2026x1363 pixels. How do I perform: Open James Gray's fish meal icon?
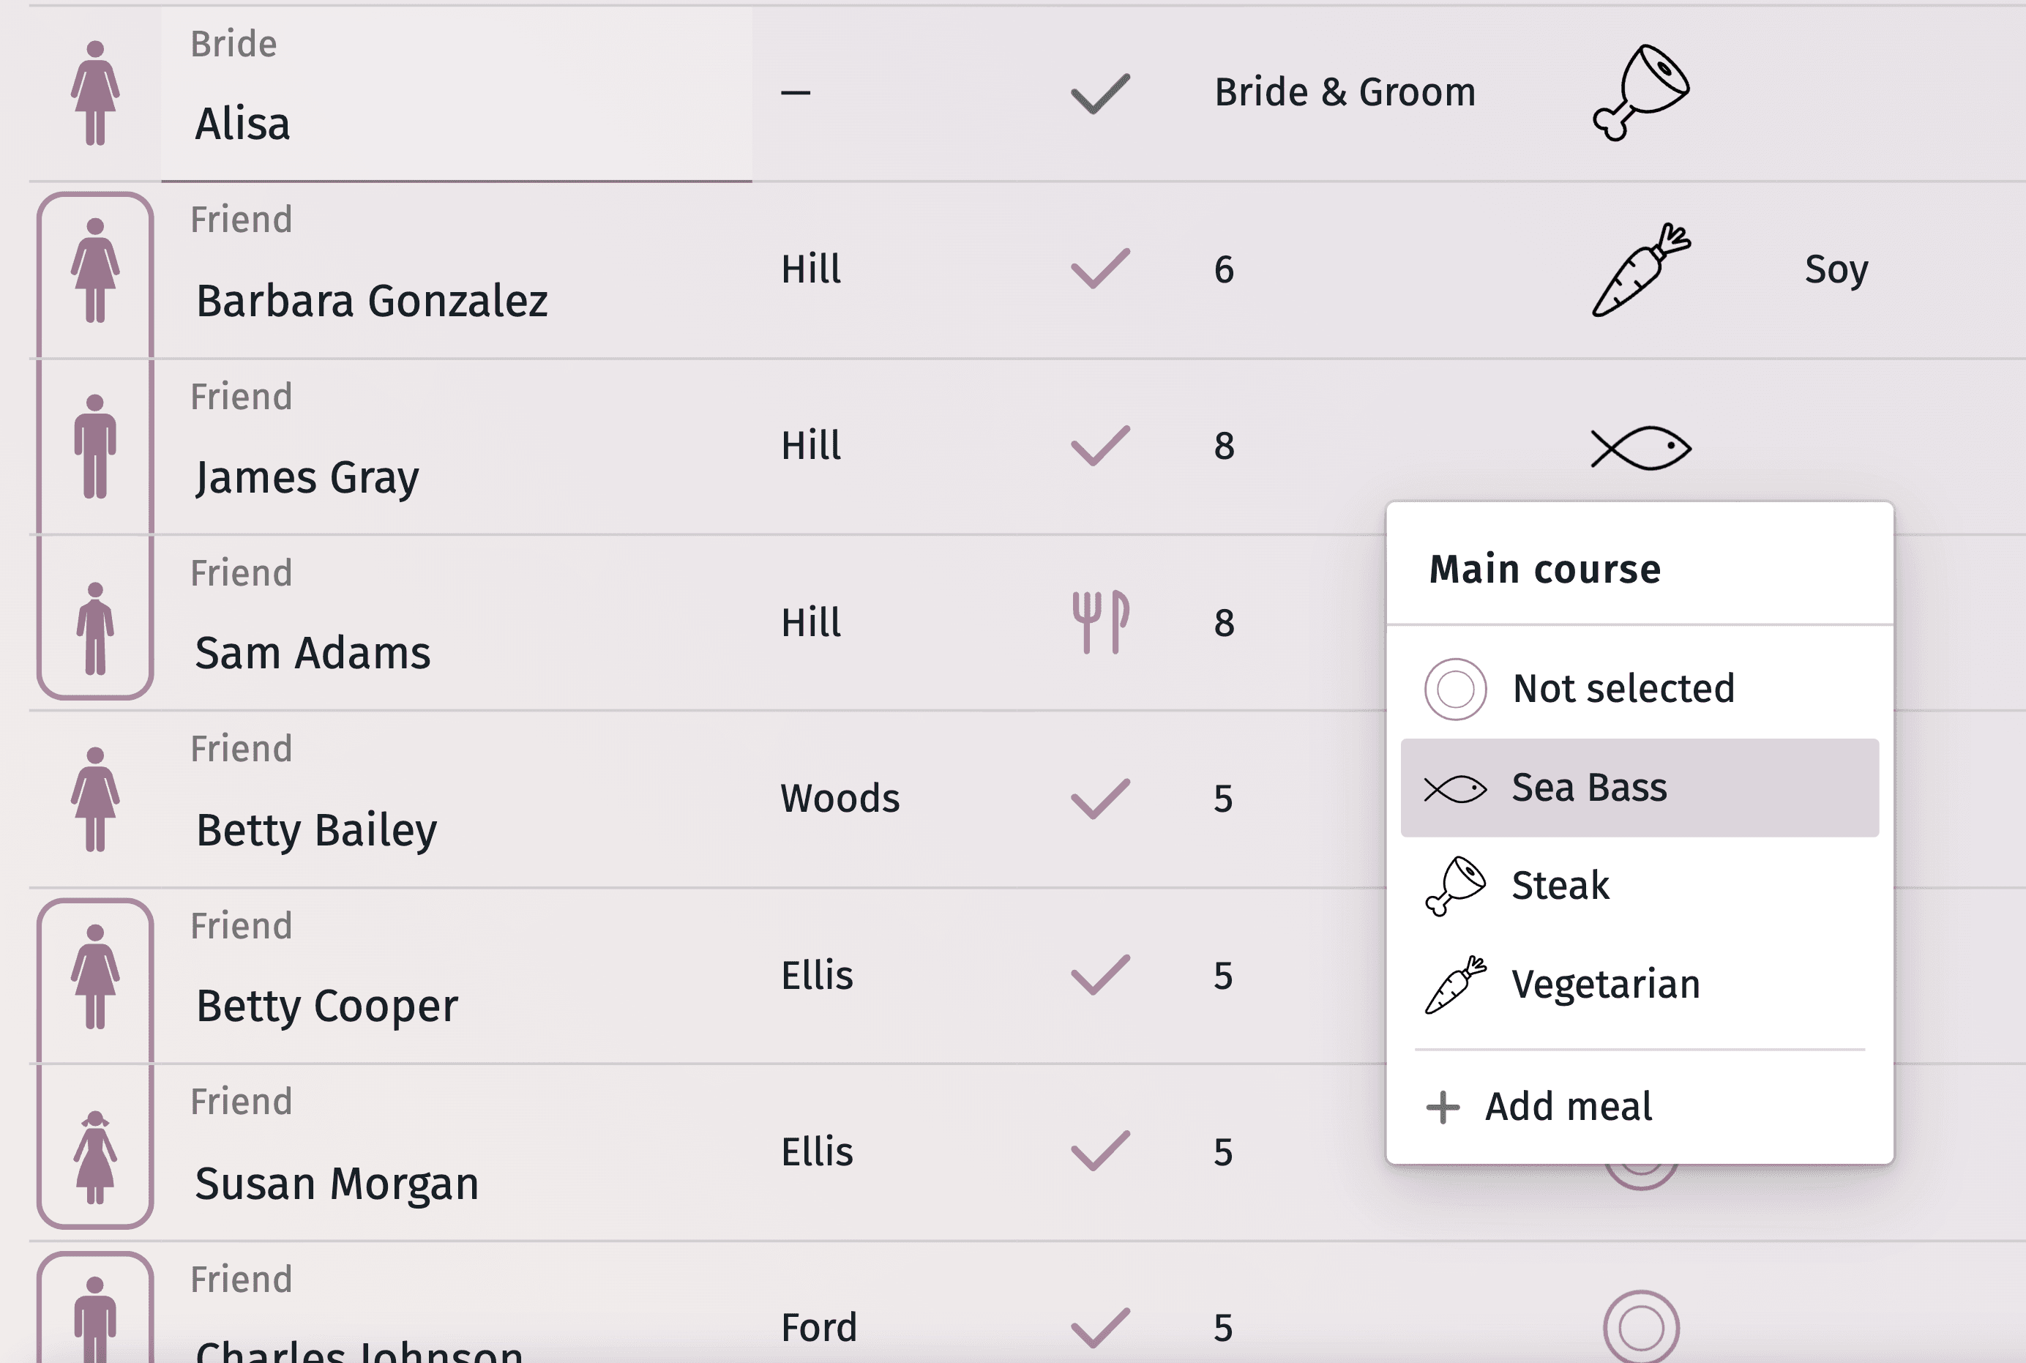pos(1640,448)
